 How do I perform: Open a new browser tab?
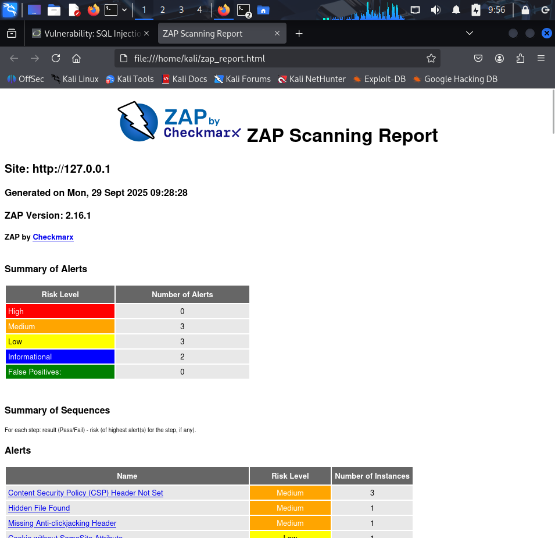tap(299, 33)
